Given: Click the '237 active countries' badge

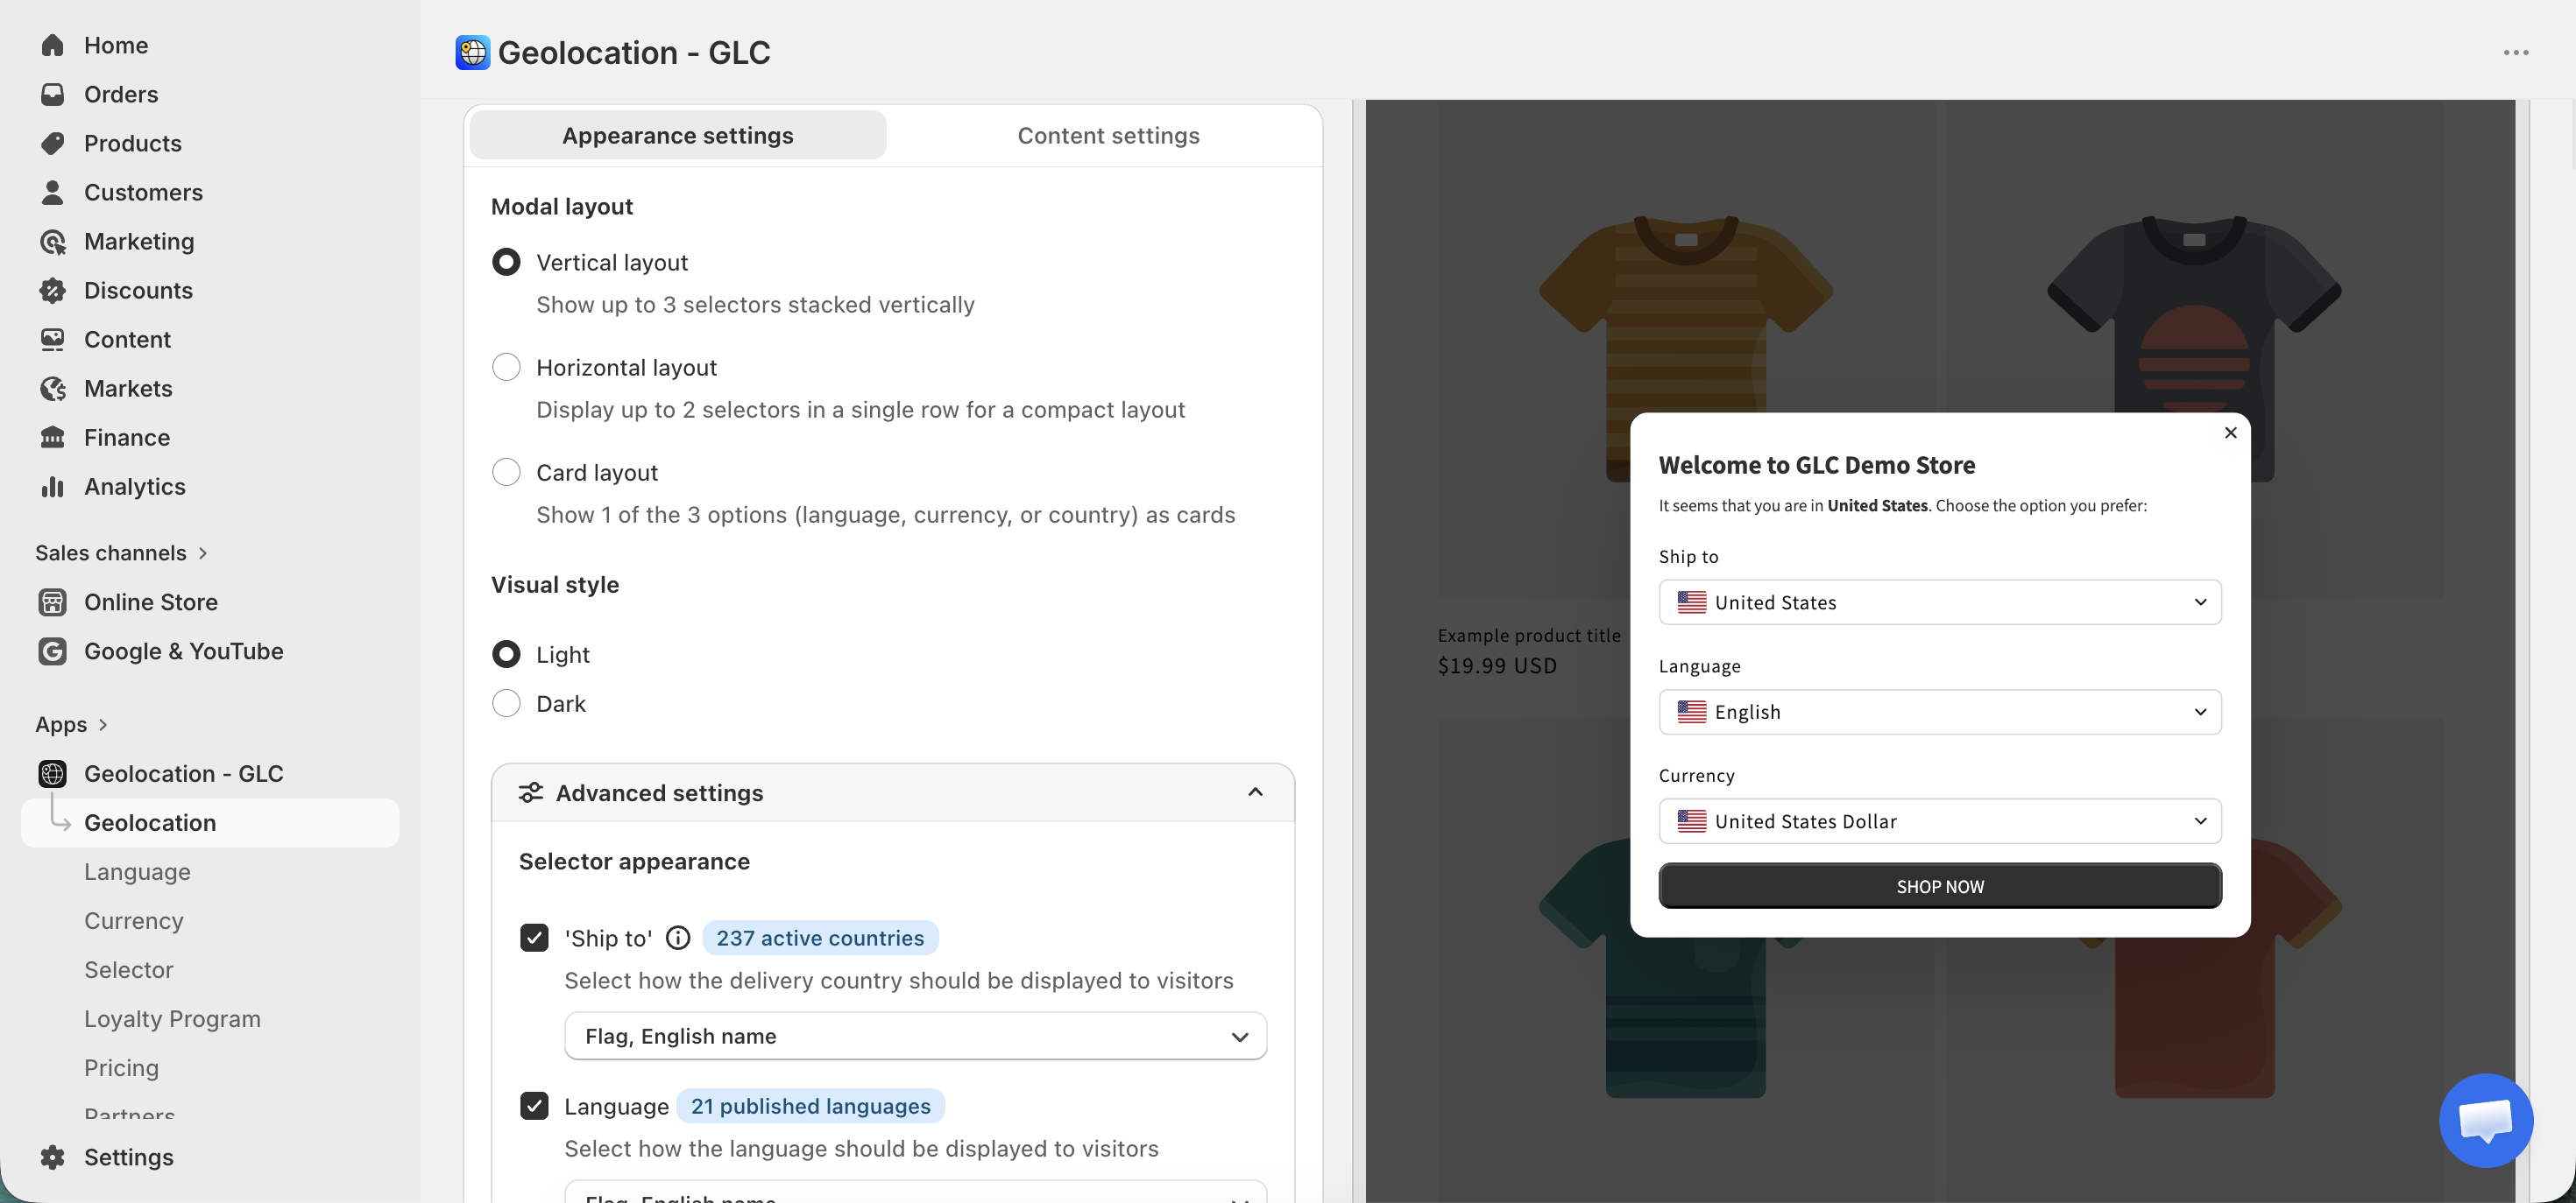Looking at the screenshot, I should [x=820, y=937].
